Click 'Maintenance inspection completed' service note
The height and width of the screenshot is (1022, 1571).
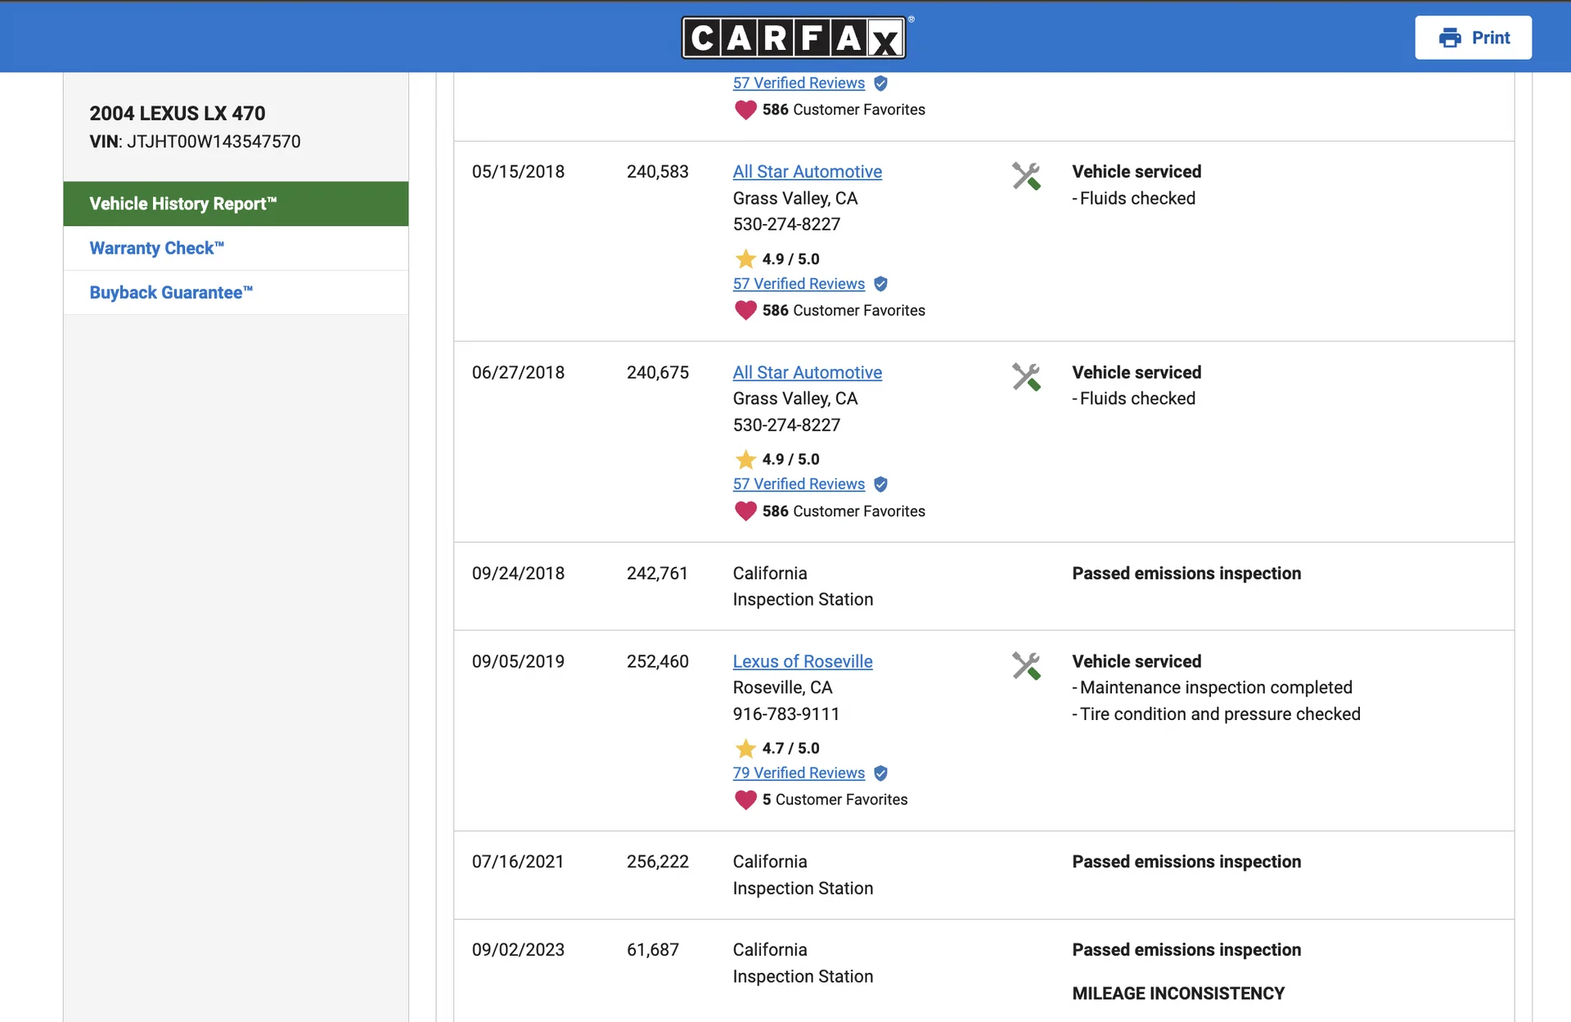pyautogui.click(x=1216, y=687)
